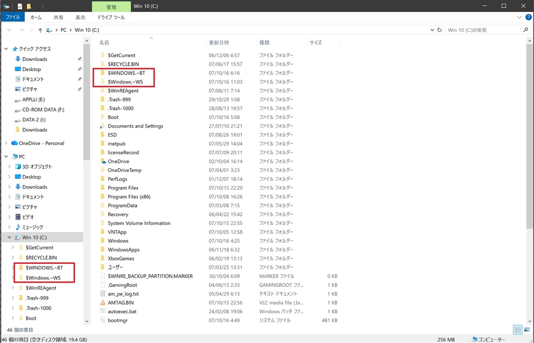This screenshot has height=343, width=534.
Task: Open recent locations dropdown arrow
Action: pos(31,30)
